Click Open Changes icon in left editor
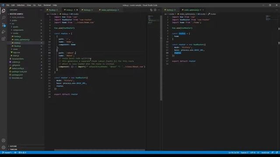The width and height of the screenshot is (280, 157). 151,10
